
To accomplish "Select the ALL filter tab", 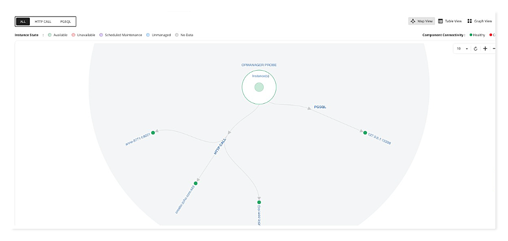I will click(23, 22).
